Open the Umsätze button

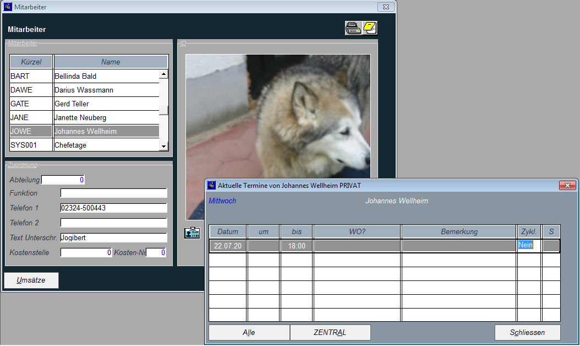point(31,280)
